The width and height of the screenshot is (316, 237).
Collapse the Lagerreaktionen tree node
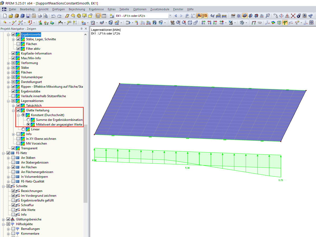8,101
